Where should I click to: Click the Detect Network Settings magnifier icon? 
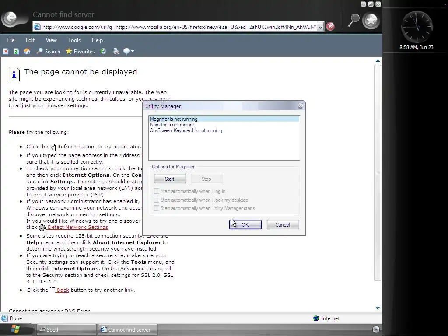[x=42, y=227]
